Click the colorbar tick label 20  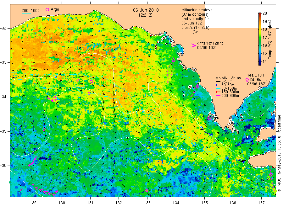[264, 13]
